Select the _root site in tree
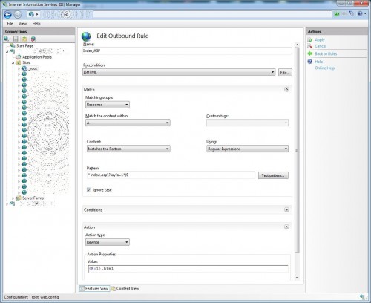This screenshot has height=303, width=371. [33, 68]
